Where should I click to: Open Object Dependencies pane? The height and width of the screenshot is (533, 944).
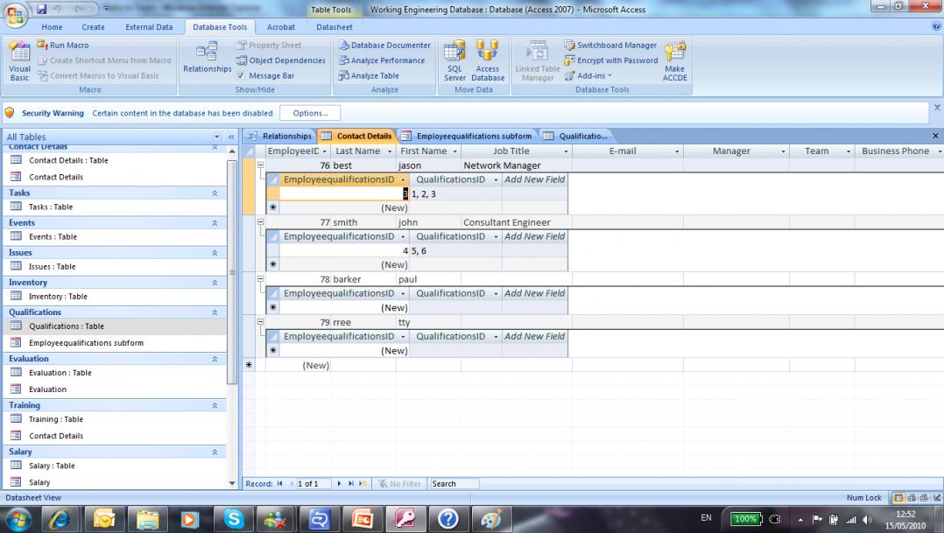(280, 60)
